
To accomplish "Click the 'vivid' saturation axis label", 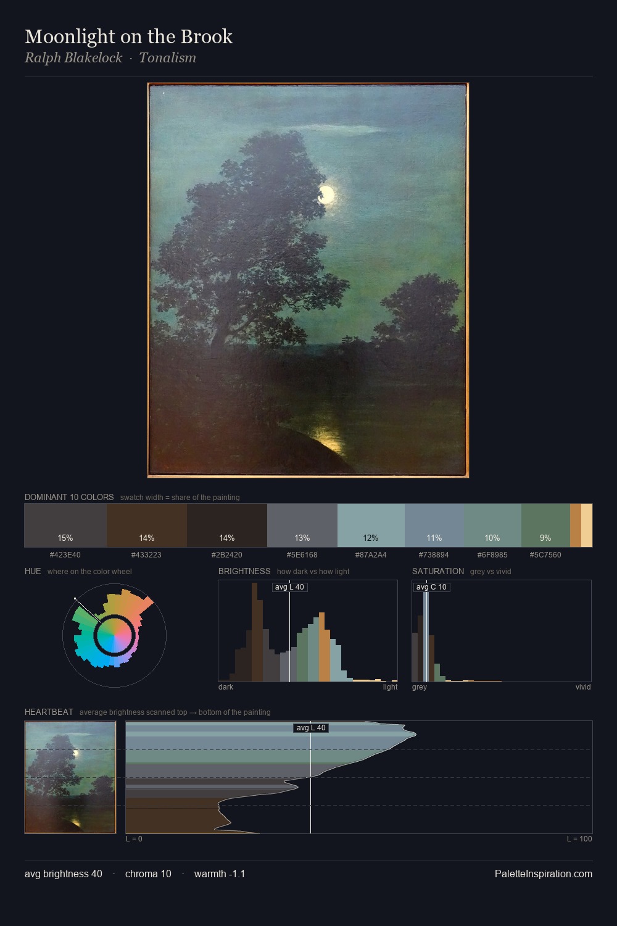I will pyautogui.click(x=583, y=687).
